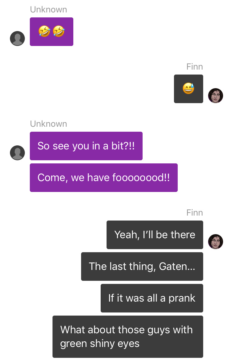
Task: Tap the second rolling laughing emoji
Action: pos(59,31)
